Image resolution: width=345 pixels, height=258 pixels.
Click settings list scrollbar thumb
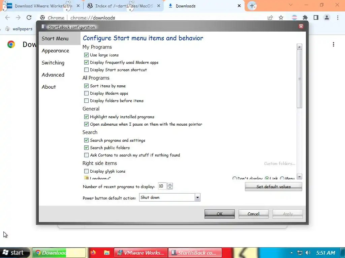coord(299,79)
